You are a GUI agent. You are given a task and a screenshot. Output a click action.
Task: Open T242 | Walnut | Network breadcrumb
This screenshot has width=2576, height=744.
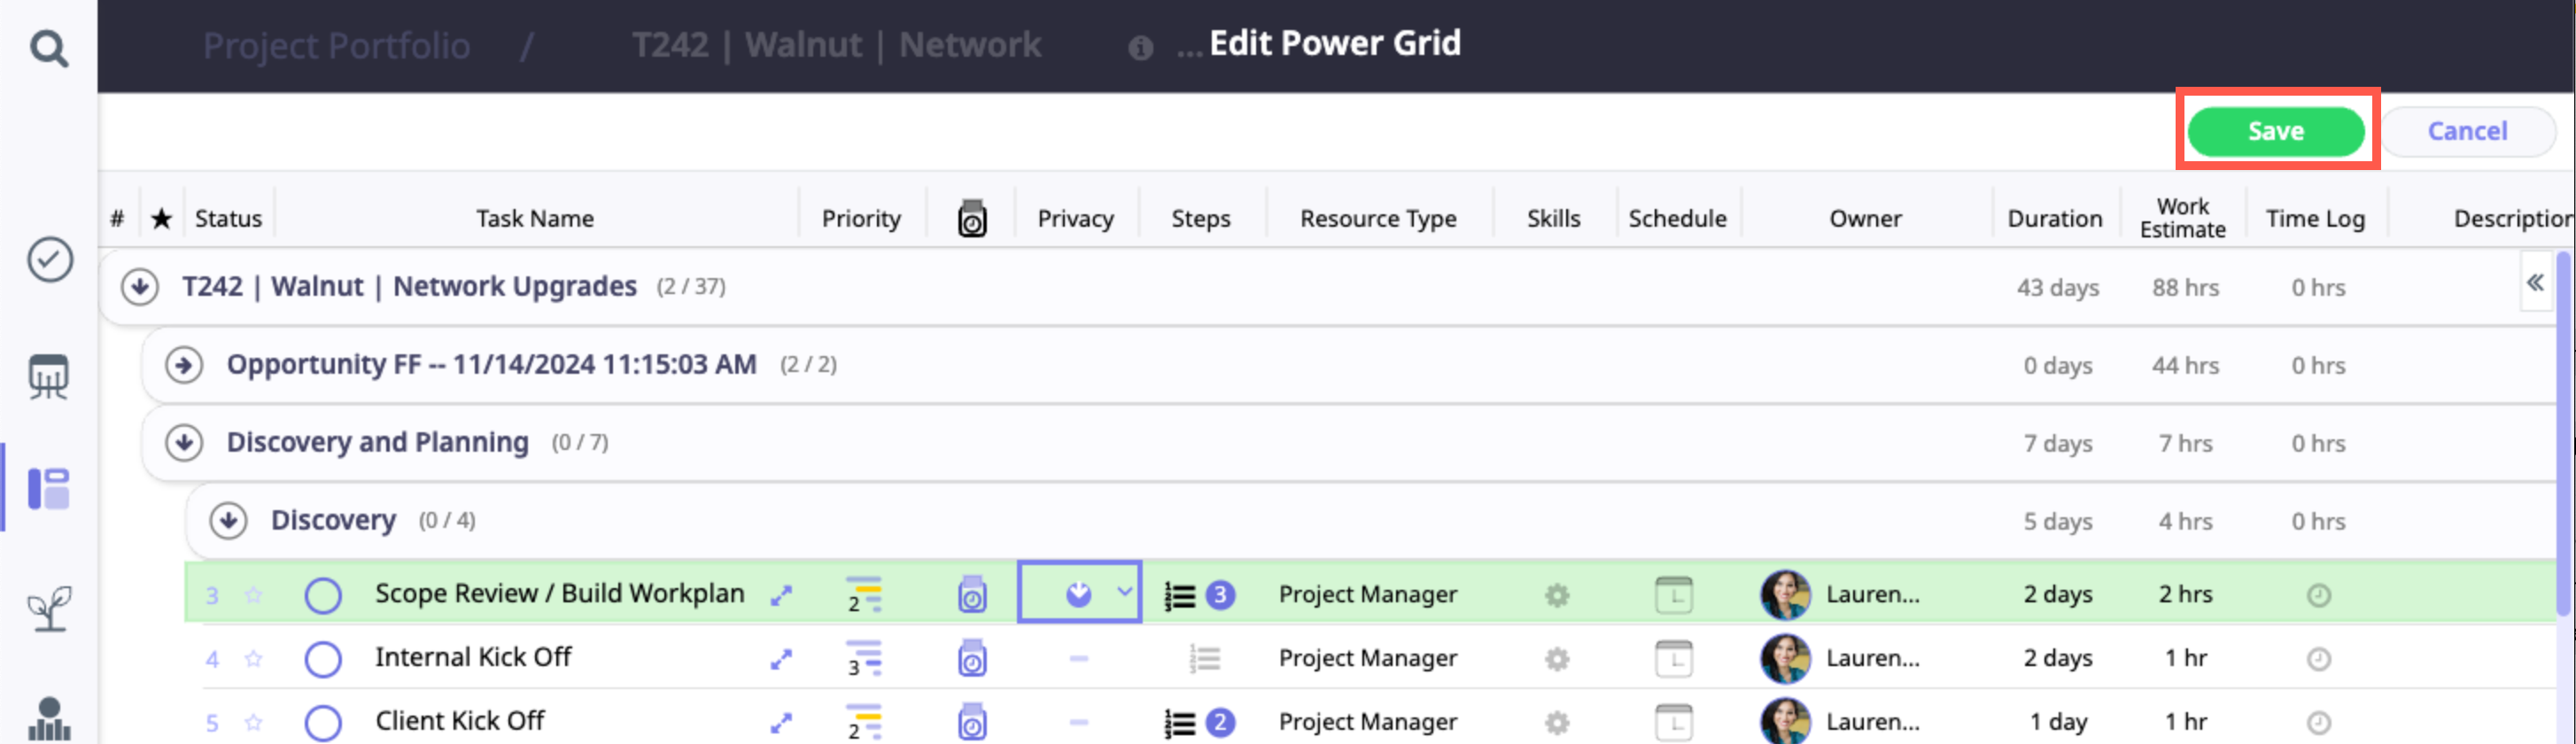point(836,45)
